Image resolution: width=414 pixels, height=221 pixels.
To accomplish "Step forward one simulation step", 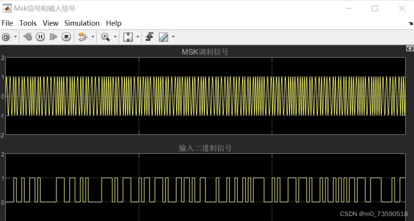I will (53, 37).
